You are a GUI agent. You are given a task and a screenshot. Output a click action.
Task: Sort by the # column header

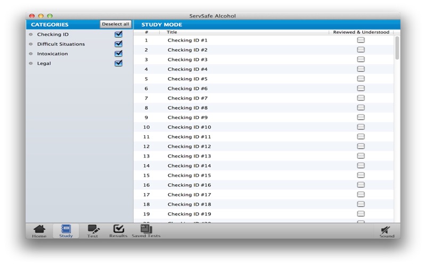[146, 32]
